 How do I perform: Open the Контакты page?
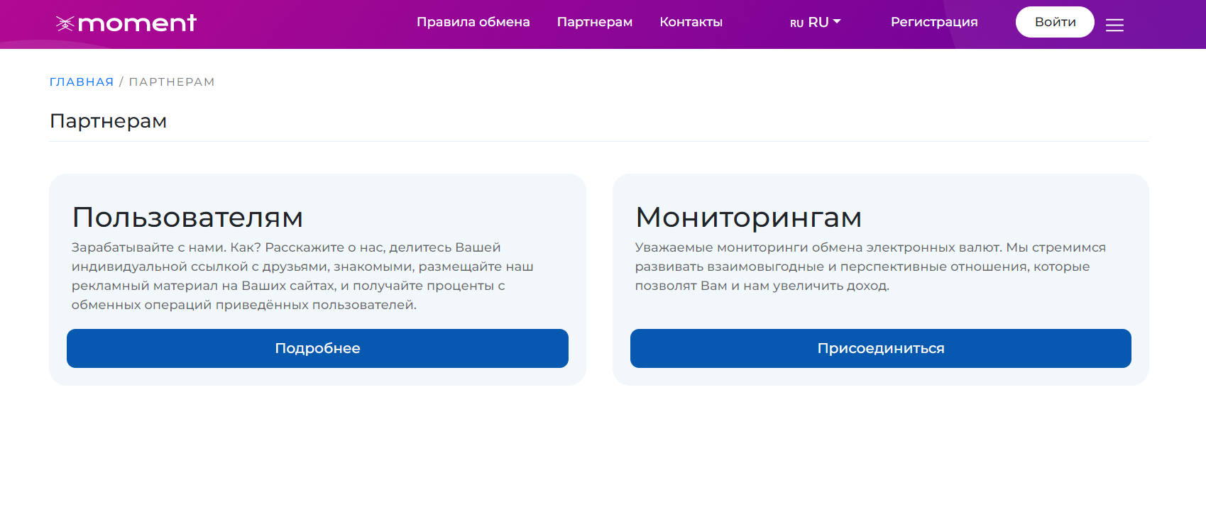pyautogui.click(x=691, y=22)
